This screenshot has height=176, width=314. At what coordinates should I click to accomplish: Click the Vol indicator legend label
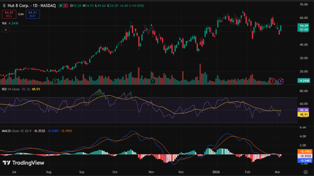(x=4, y=23)
